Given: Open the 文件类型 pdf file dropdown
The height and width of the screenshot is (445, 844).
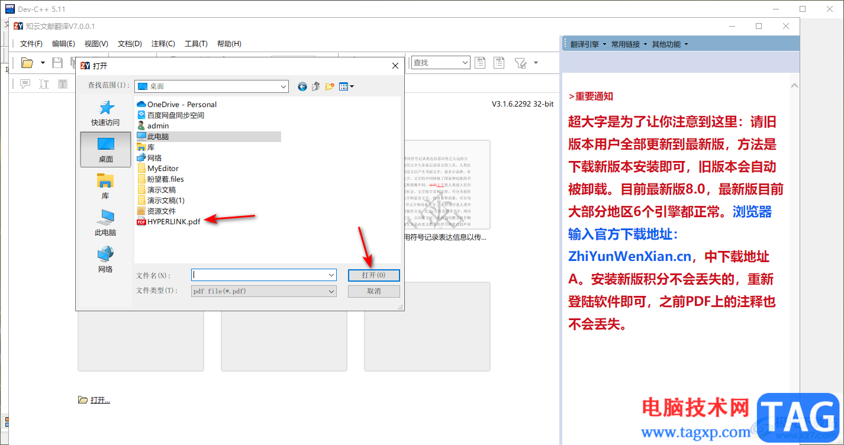Looking at the screenshot, I should (264, 291).
